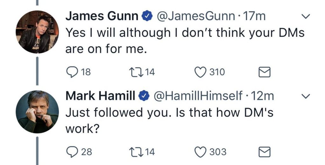
Task: Share Mark Hamill's tweet via envelope icon
Action: pyautogui.click(x=265, y=152)
